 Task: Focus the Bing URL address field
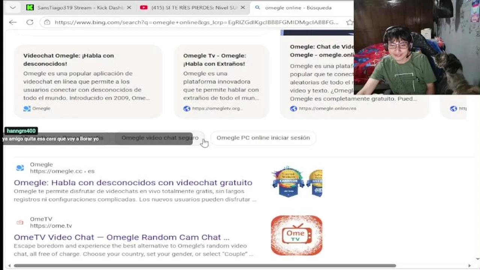click(196, 22)
